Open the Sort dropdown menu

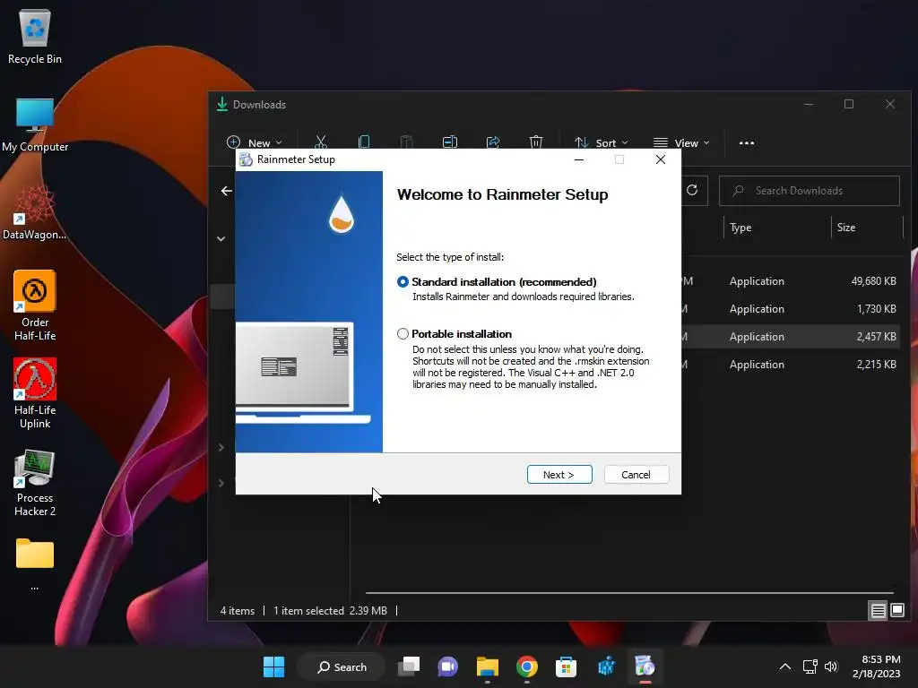[x=601, y=142]
